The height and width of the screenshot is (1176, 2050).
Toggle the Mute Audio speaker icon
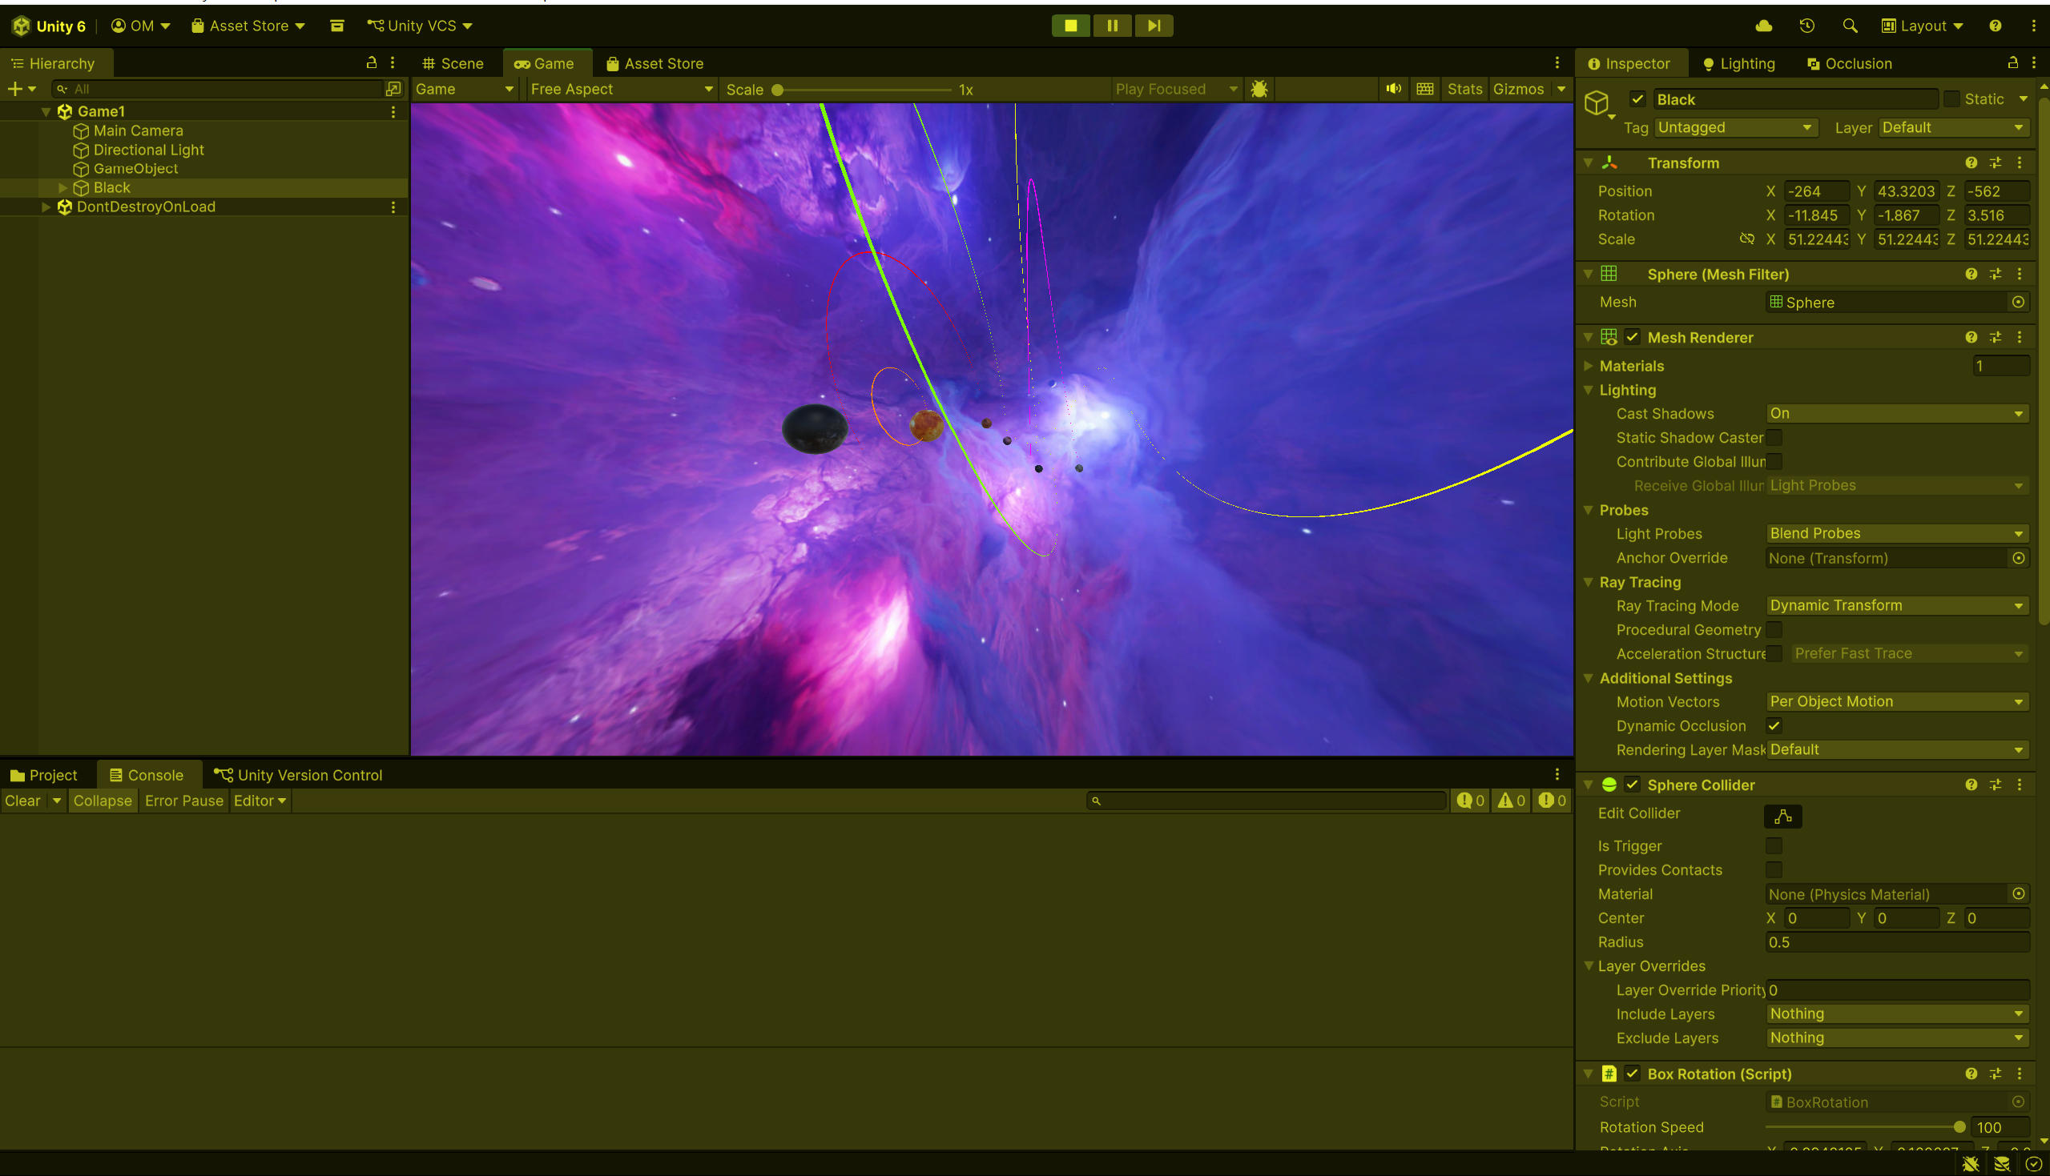pyautogui.click(x=1393, y=89)
